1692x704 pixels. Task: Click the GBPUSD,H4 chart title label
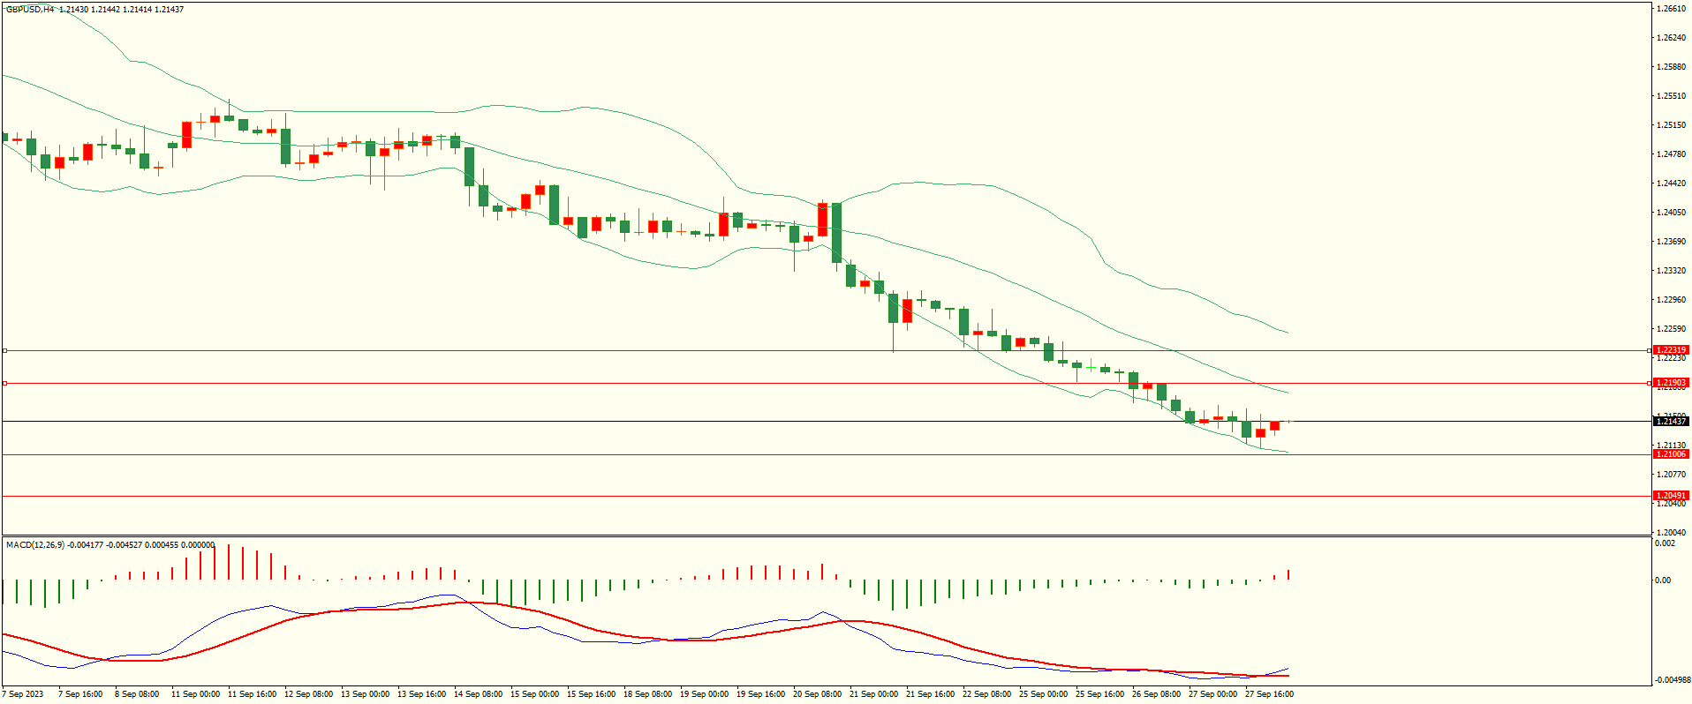tap(30, 10)
